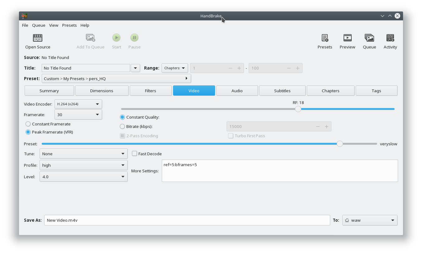Decrease the bitrate value
Image resolution: width=422 pixels, height=254 pixels.
pos(318,126)
